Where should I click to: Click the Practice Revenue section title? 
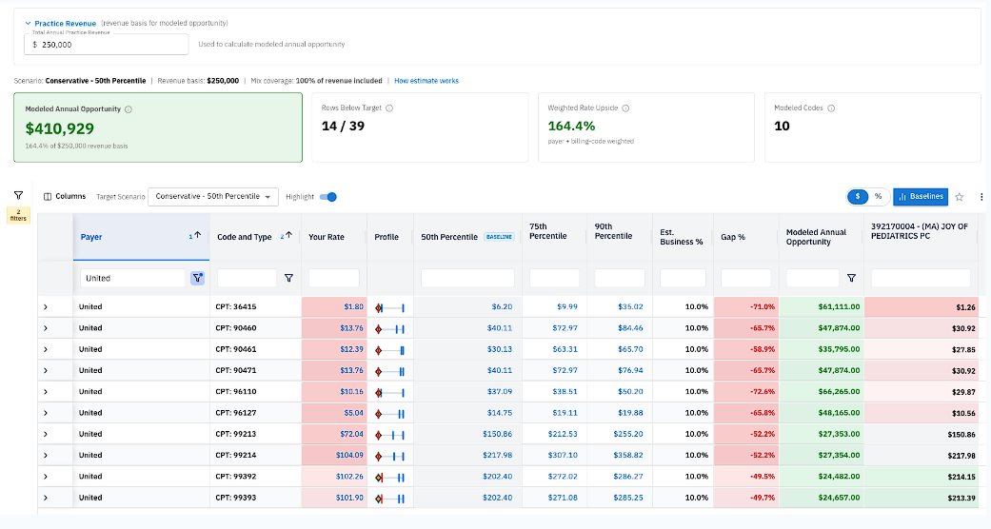(x=65, y=24)
